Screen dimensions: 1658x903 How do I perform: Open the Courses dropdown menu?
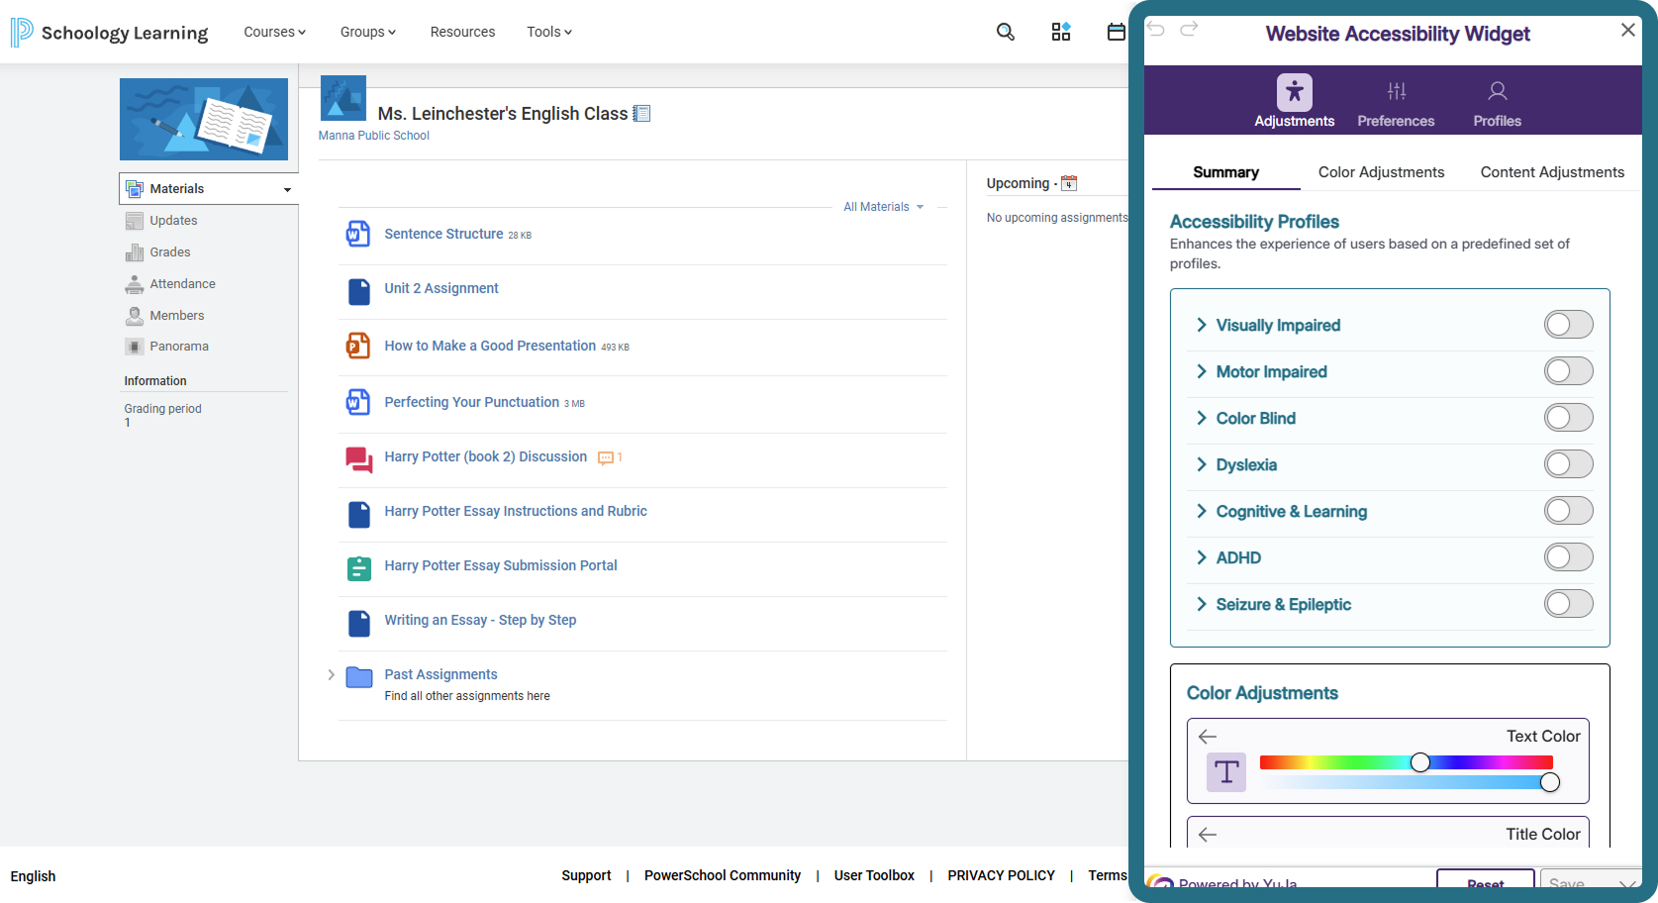tap(275, 32)
